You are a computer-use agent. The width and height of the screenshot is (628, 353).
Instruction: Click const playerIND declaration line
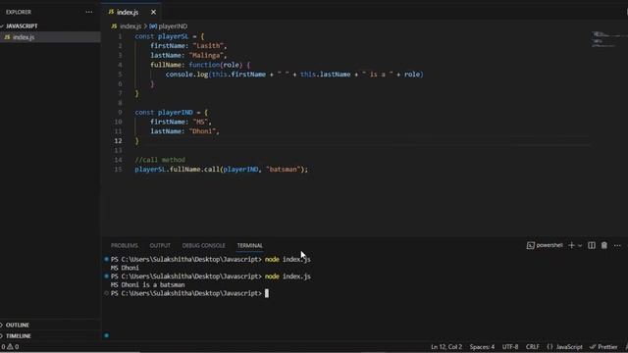172,113
